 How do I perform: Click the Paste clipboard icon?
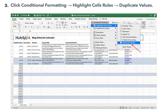tap(14, 24)
